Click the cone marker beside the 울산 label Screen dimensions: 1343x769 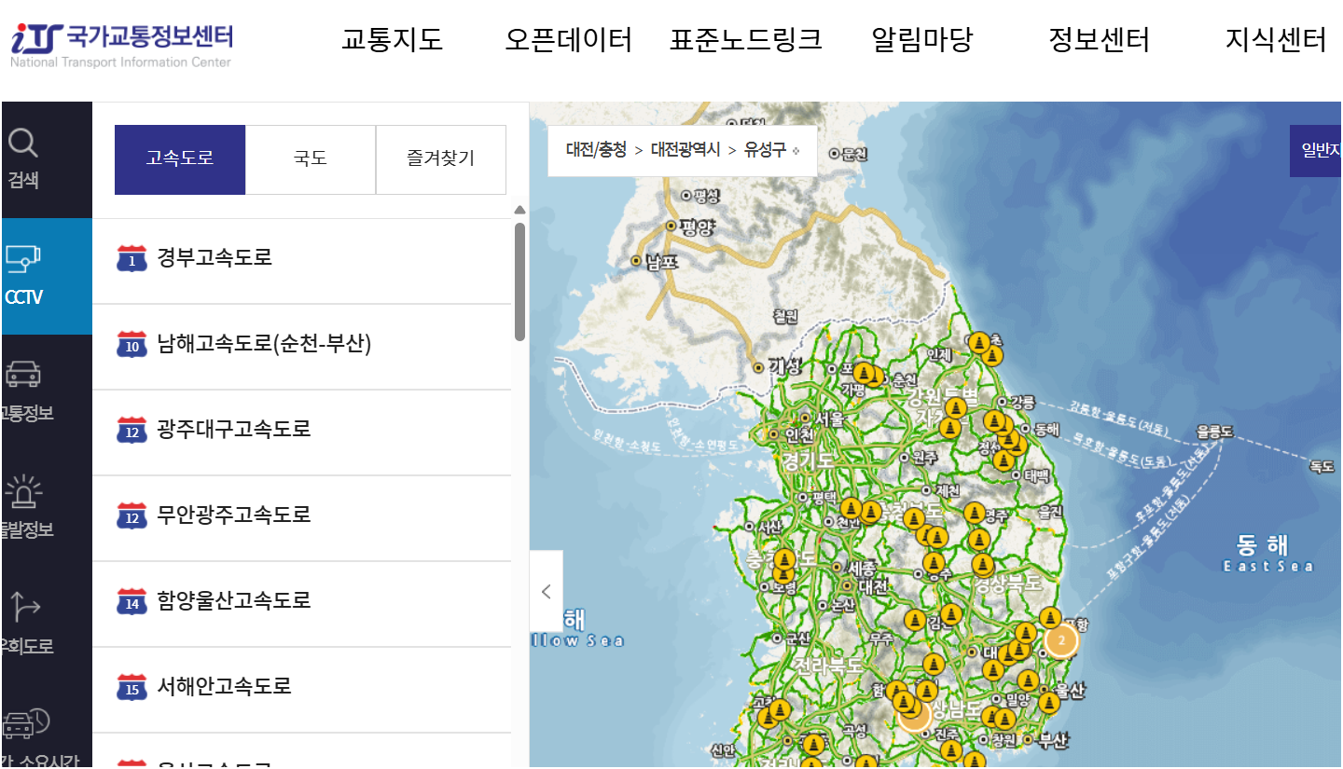(1049, 702)
